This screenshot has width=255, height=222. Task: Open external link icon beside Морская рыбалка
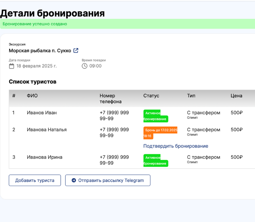coord(76,51)
